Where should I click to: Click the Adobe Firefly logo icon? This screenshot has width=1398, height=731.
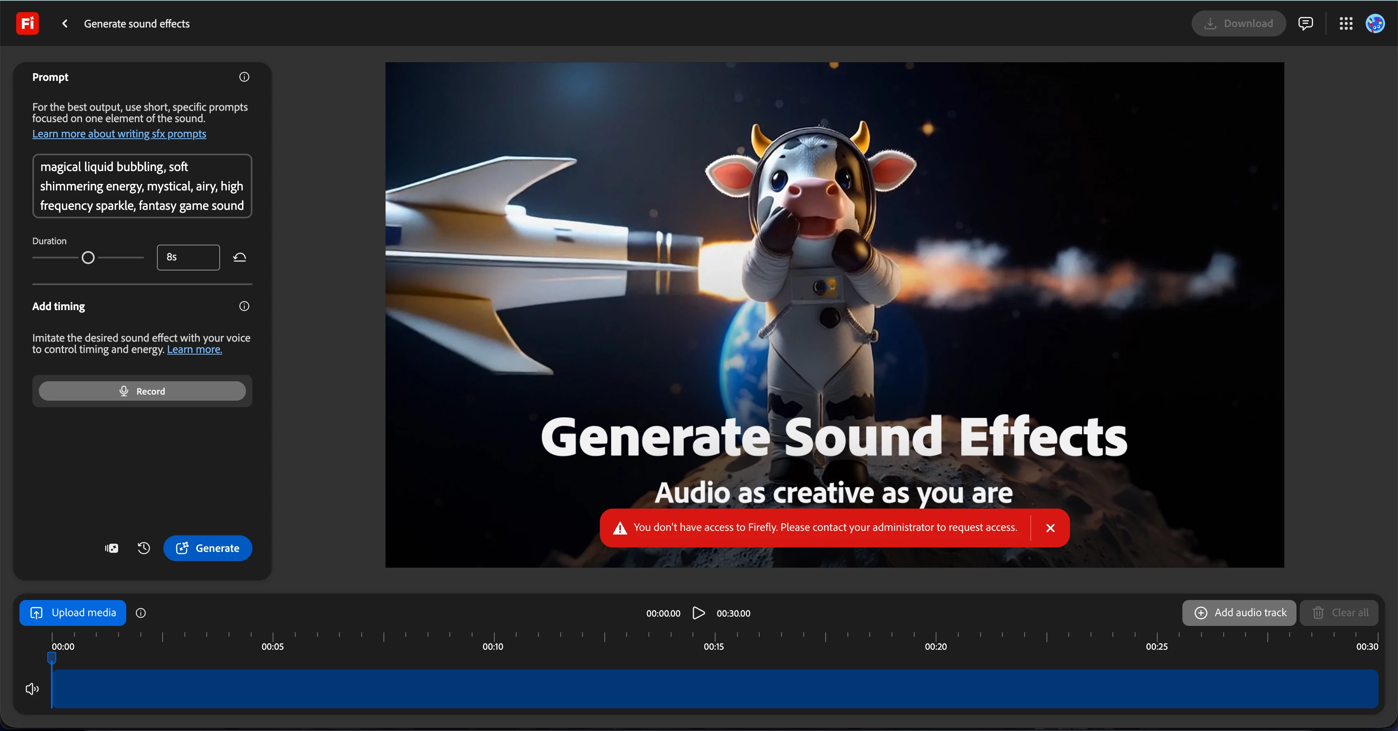click(27, 23)
